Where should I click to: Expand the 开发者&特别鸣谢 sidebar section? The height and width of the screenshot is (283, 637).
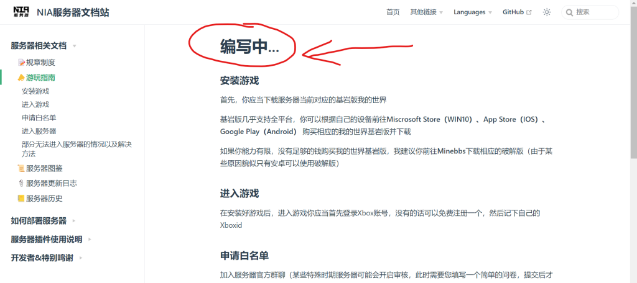pos(47,258)
